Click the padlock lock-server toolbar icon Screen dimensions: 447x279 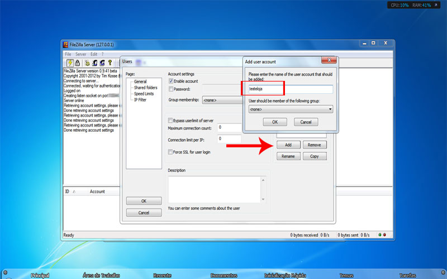(x=77, y=63)
